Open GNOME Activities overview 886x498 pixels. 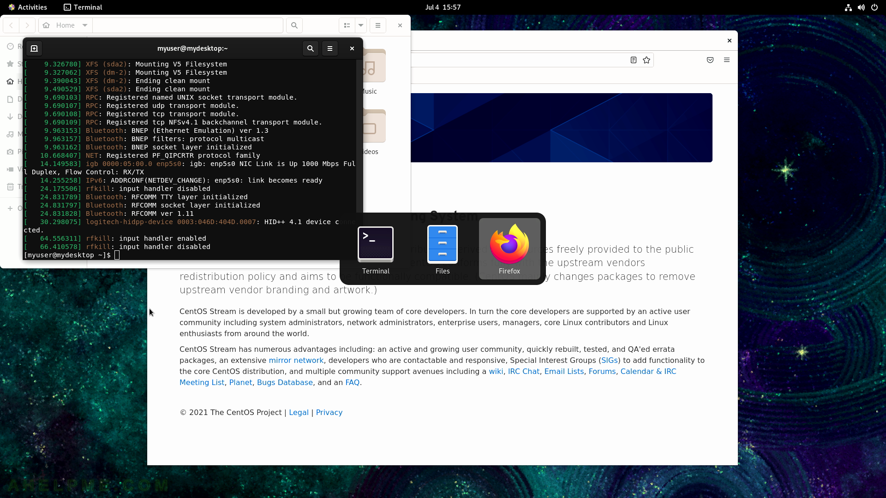click(28, 7)
